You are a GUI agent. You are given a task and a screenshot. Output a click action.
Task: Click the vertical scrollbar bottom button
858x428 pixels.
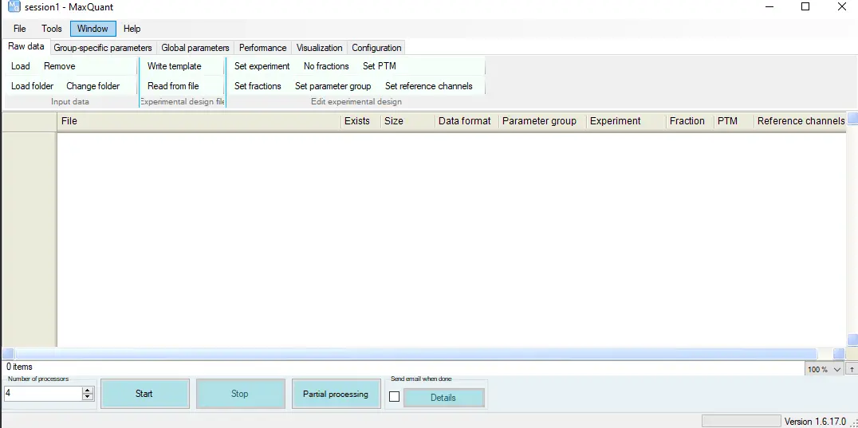coord(852,340)
